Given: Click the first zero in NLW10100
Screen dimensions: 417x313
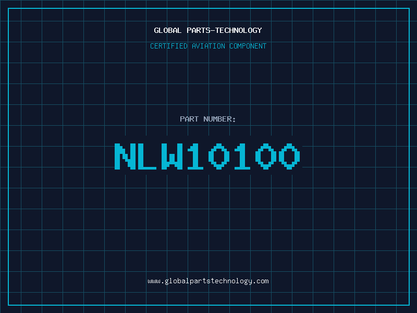Looking at the screenshot, I should coord(219,156).
